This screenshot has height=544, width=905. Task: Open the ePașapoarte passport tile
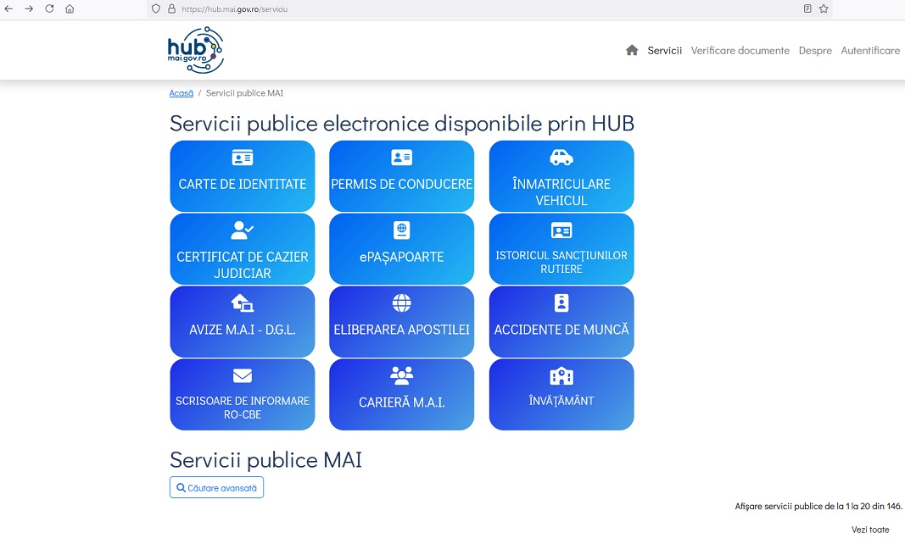pos(401,249)
